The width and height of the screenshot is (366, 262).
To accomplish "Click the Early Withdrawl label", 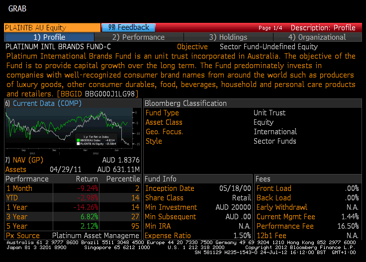I will pyautogui.click(x=282, y=207).
